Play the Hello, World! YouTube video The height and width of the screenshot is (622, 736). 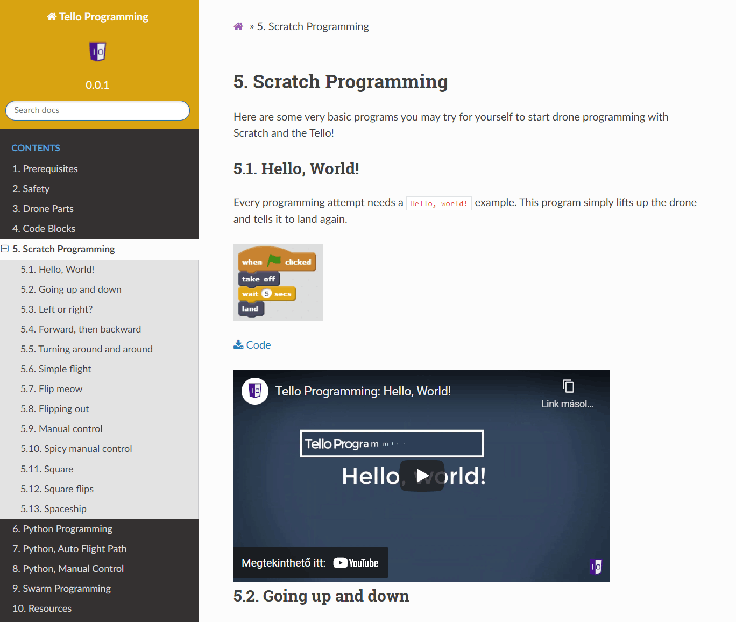point(422,476)
